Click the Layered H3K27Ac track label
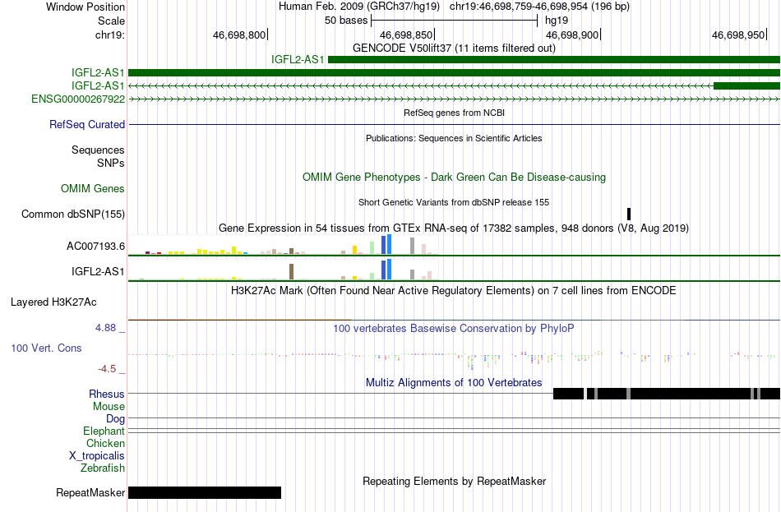The height and width of the screenshot is (512, 781). pyautogui.click(x=53, y=302)
